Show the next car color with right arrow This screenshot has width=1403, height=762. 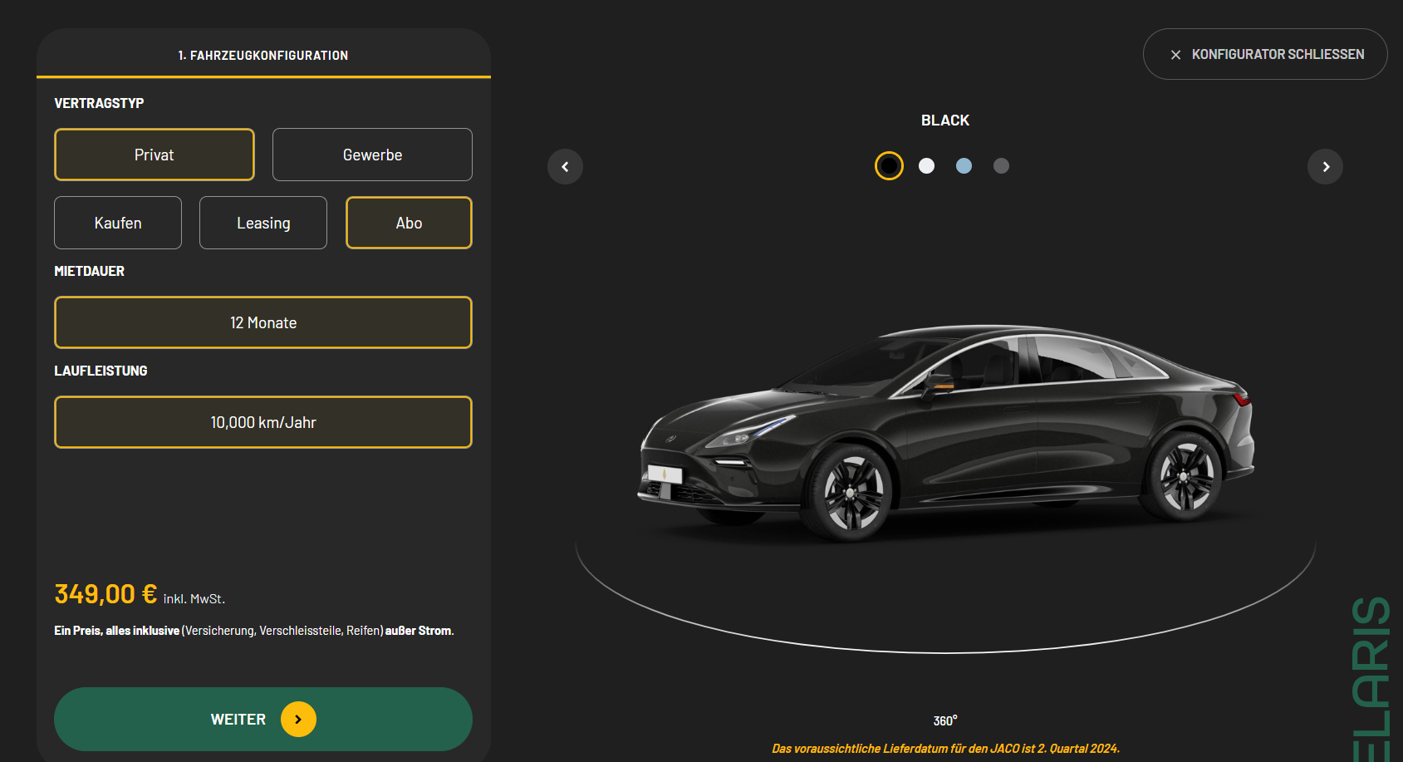[1325, 167]
